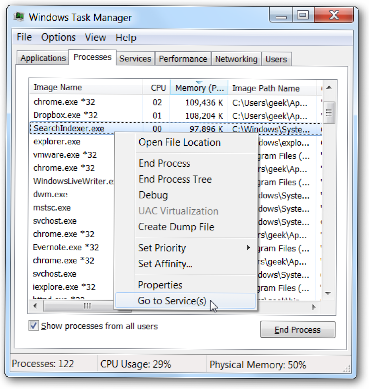Open the File menu
The height and width of the screenshot is (389, 369).
coord(24,37)
